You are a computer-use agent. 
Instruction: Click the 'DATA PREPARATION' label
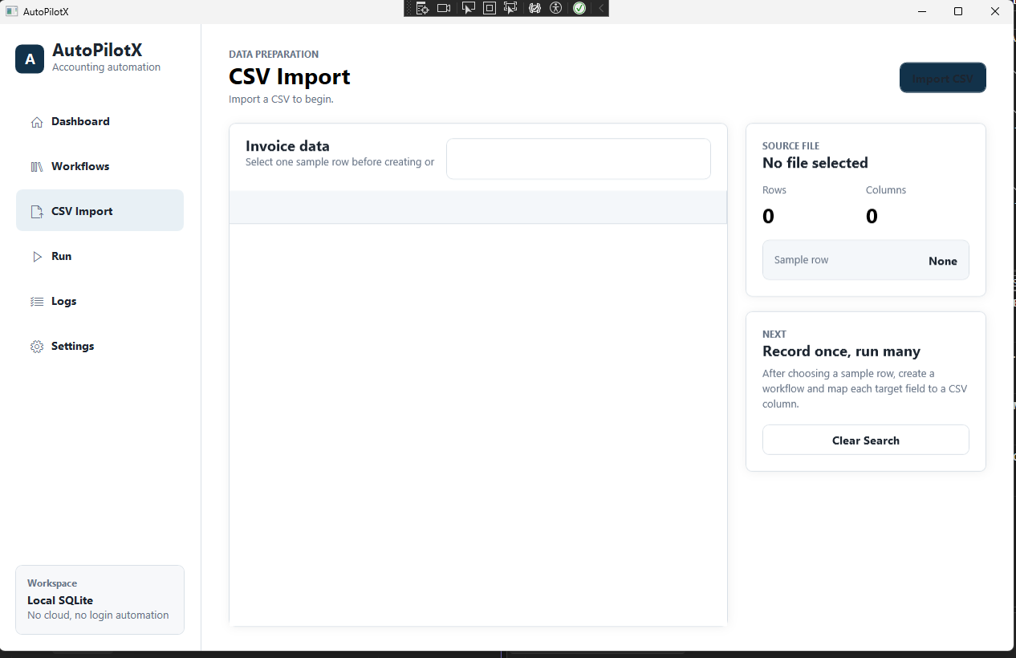274,55
